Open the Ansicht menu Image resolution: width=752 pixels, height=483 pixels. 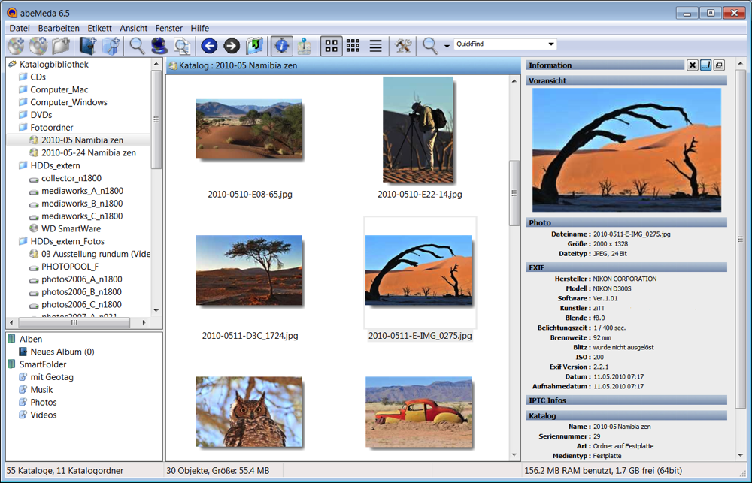(x=134, y=28)
